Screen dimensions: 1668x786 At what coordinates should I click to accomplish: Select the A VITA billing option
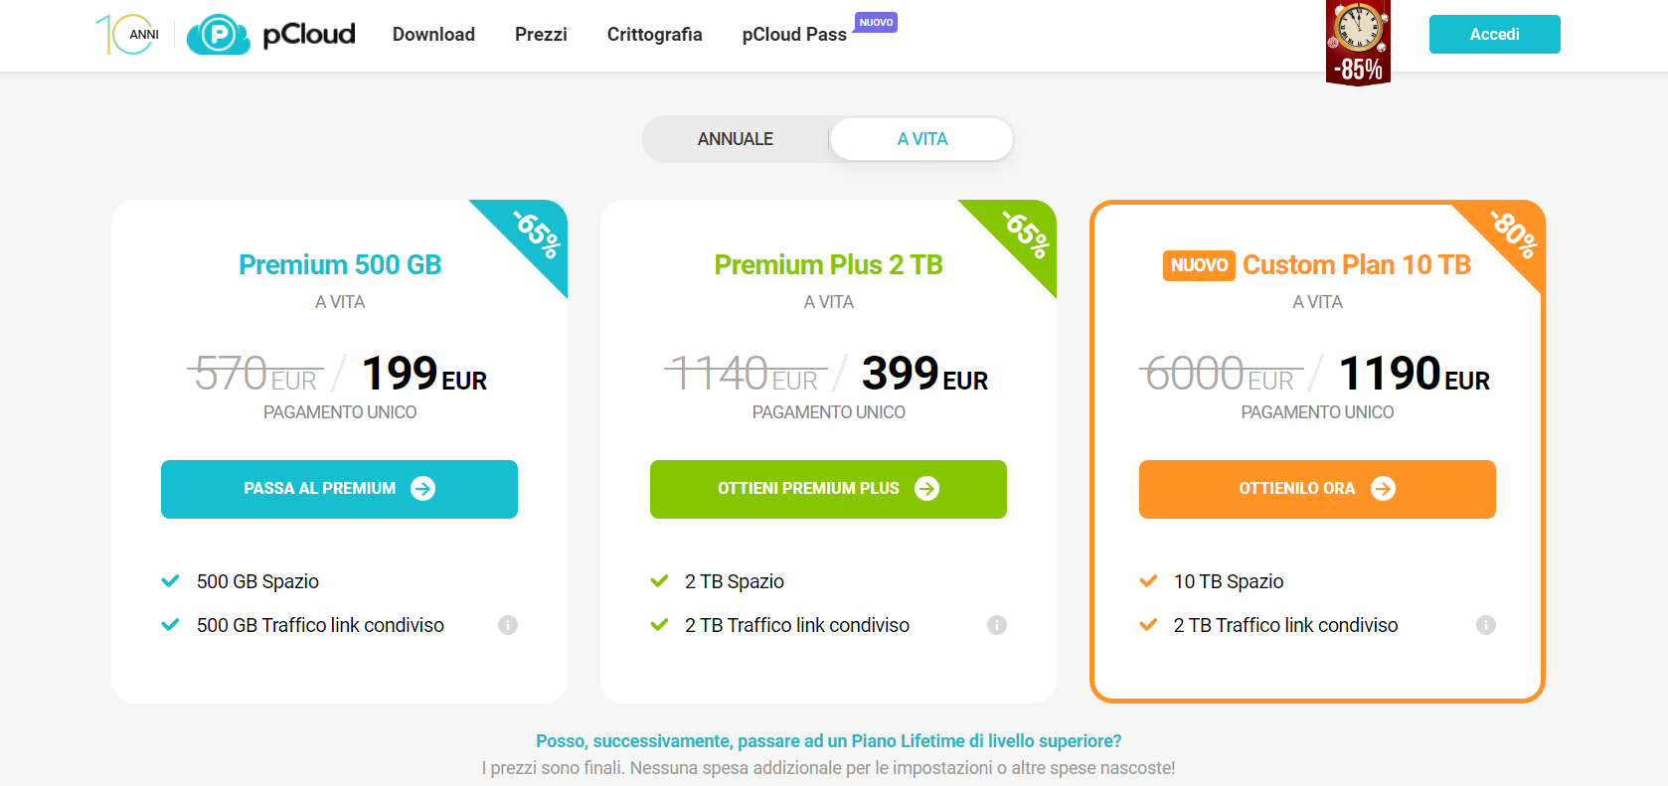pyautogui.click(x=922, y=139)
